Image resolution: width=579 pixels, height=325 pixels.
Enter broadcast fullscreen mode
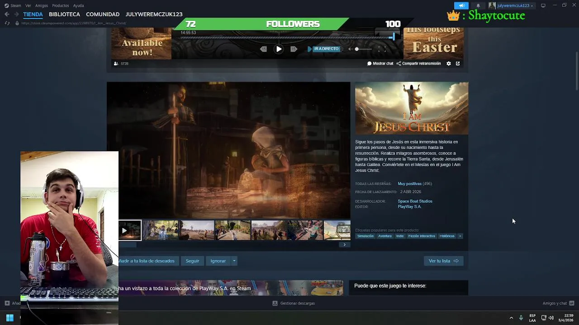pos(382,49)
